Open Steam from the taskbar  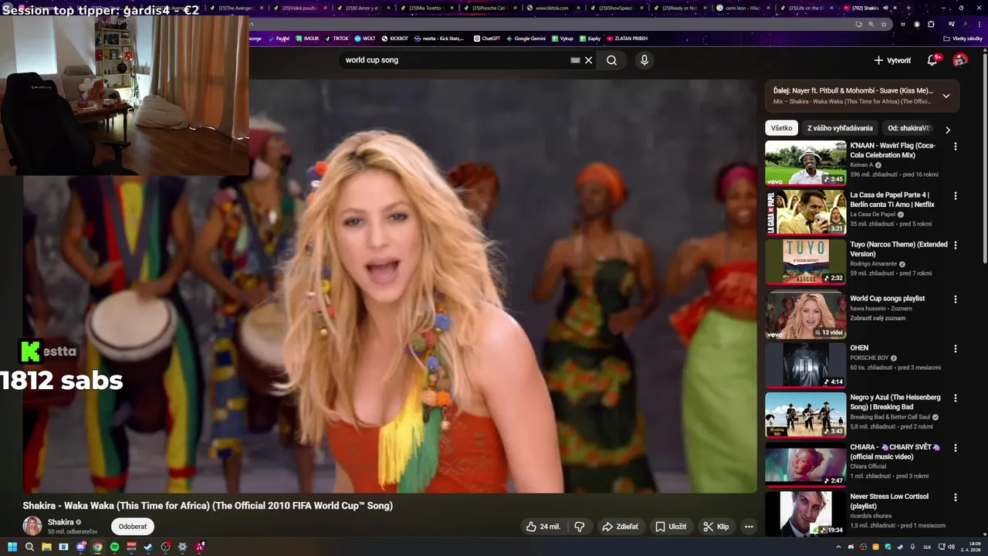click(x=148, y=547)
